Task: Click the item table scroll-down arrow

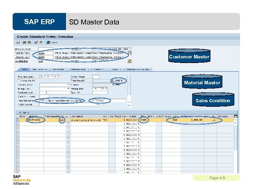Action: click(x=235, y=123)
